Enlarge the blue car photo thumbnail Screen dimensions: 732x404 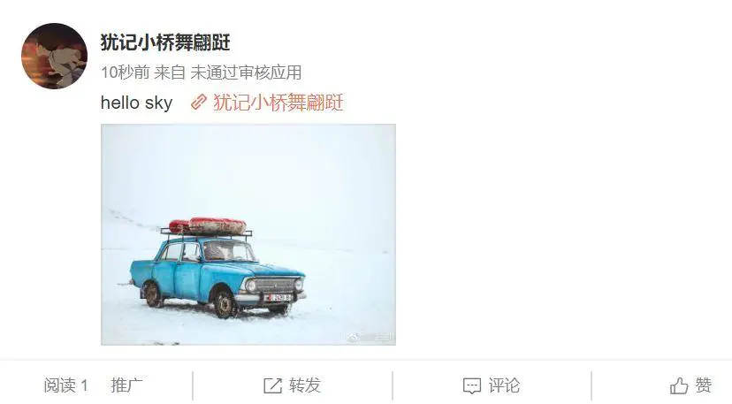248,234
